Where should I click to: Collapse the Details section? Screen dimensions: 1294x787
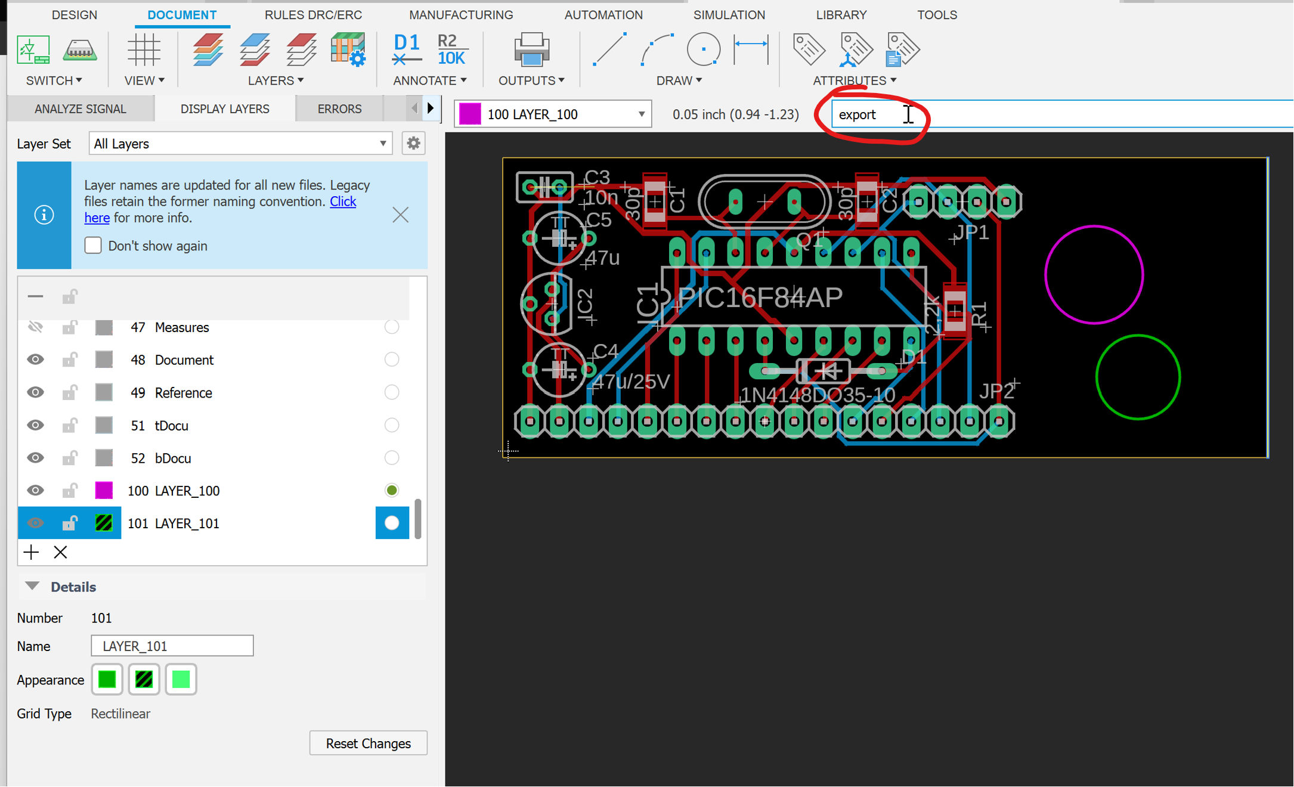(32, 587)
